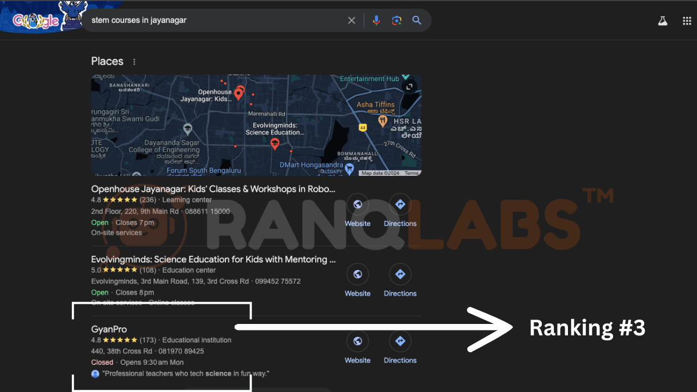This screenshot has height=392, width=697.
Task: Select the GyanPro listing title
Action: pyautogui.click(x=109, y=329)
